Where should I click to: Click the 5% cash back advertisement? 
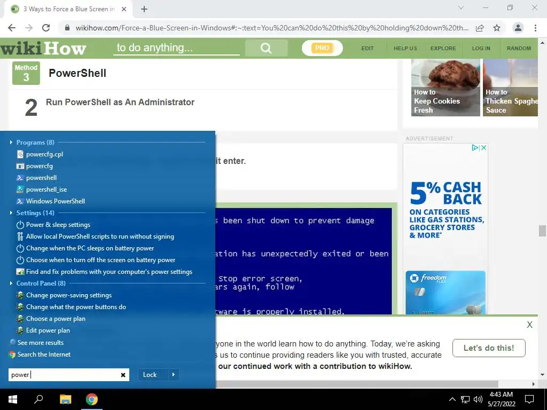click(x=446, y=228)
